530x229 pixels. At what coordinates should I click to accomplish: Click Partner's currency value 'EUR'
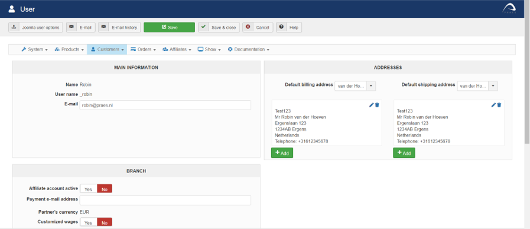(84, 212)
